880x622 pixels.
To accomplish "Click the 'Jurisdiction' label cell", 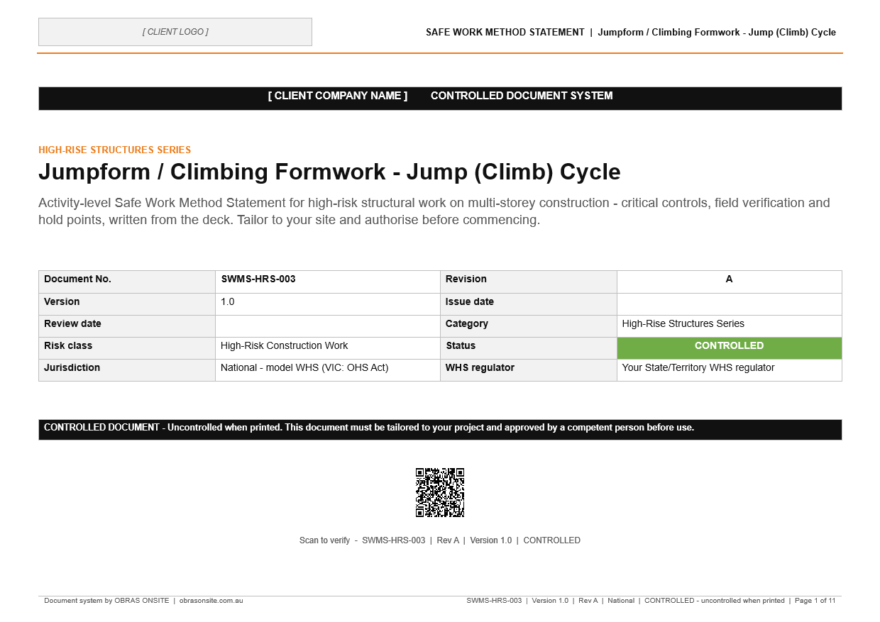I will [127, 370].
